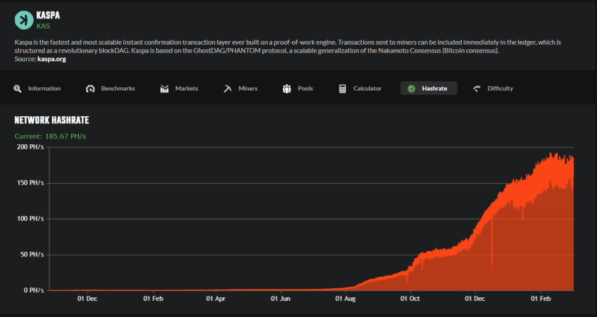Click the 0 PH/s axis label
597x317 pixels.
34,290
